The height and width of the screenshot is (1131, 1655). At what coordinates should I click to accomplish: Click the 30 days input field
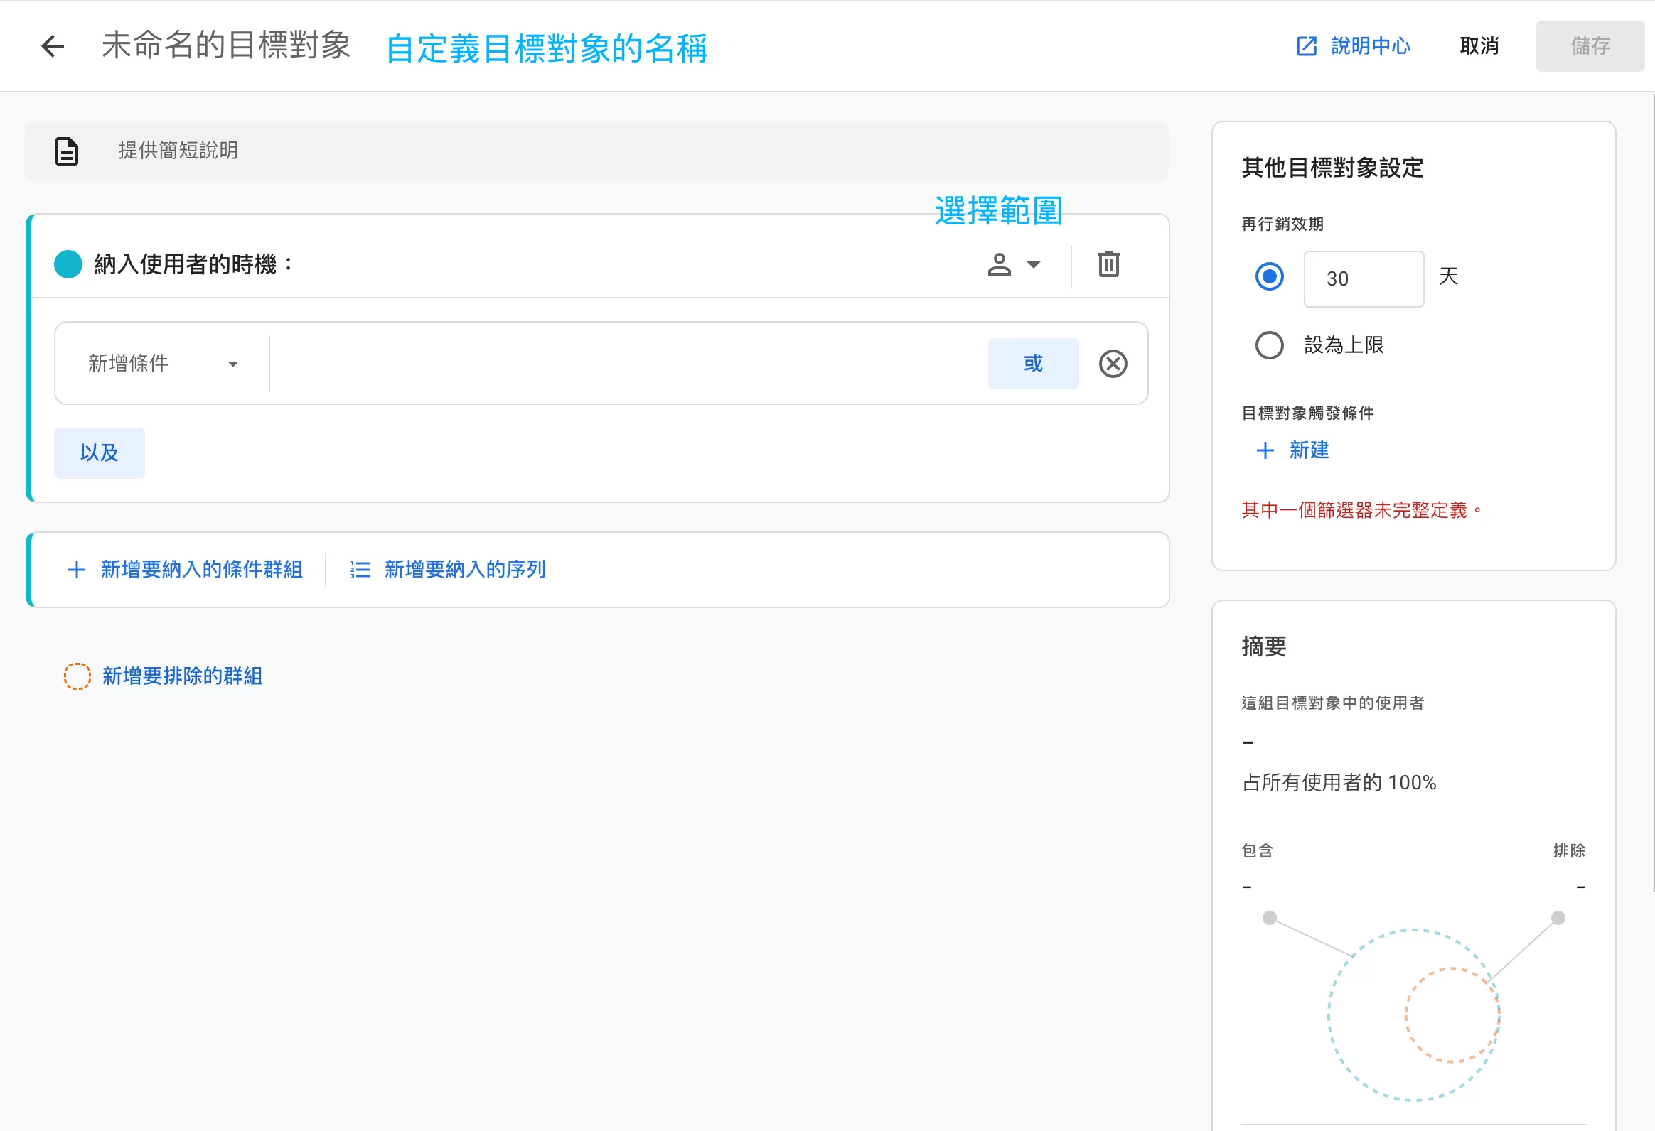pos(1364,278)
